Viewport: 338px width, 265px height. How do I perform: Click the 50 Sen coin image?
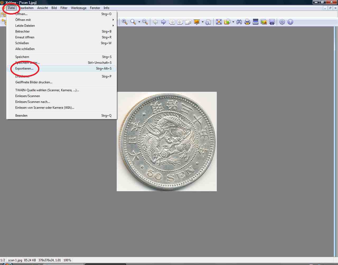[167, 141]
